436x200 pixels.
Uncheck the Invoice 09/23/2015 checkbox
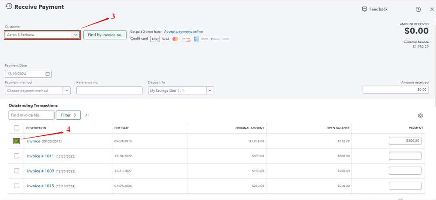[17, 141]
